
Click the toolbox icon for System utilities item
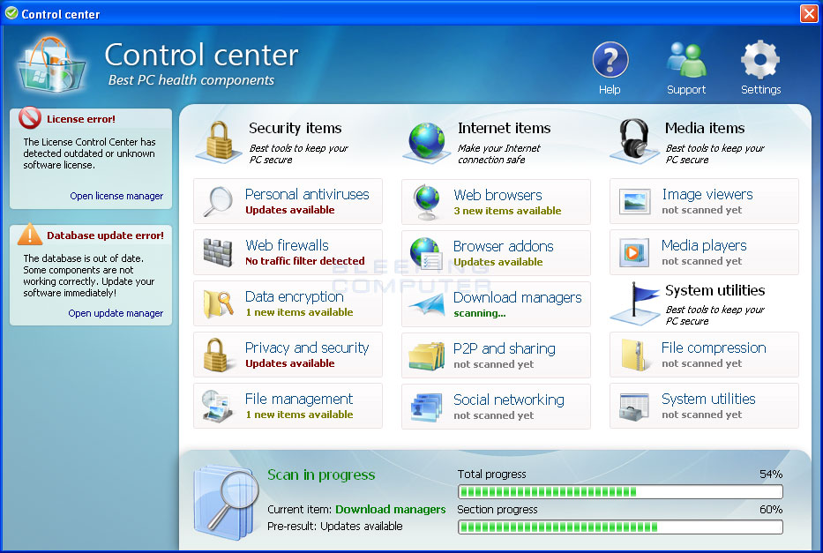pos(634,407)
